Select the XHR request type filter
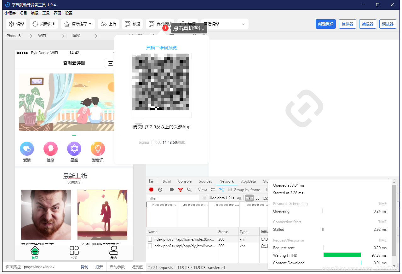This screenshot has height=274, width=402. tap(249, 198)
